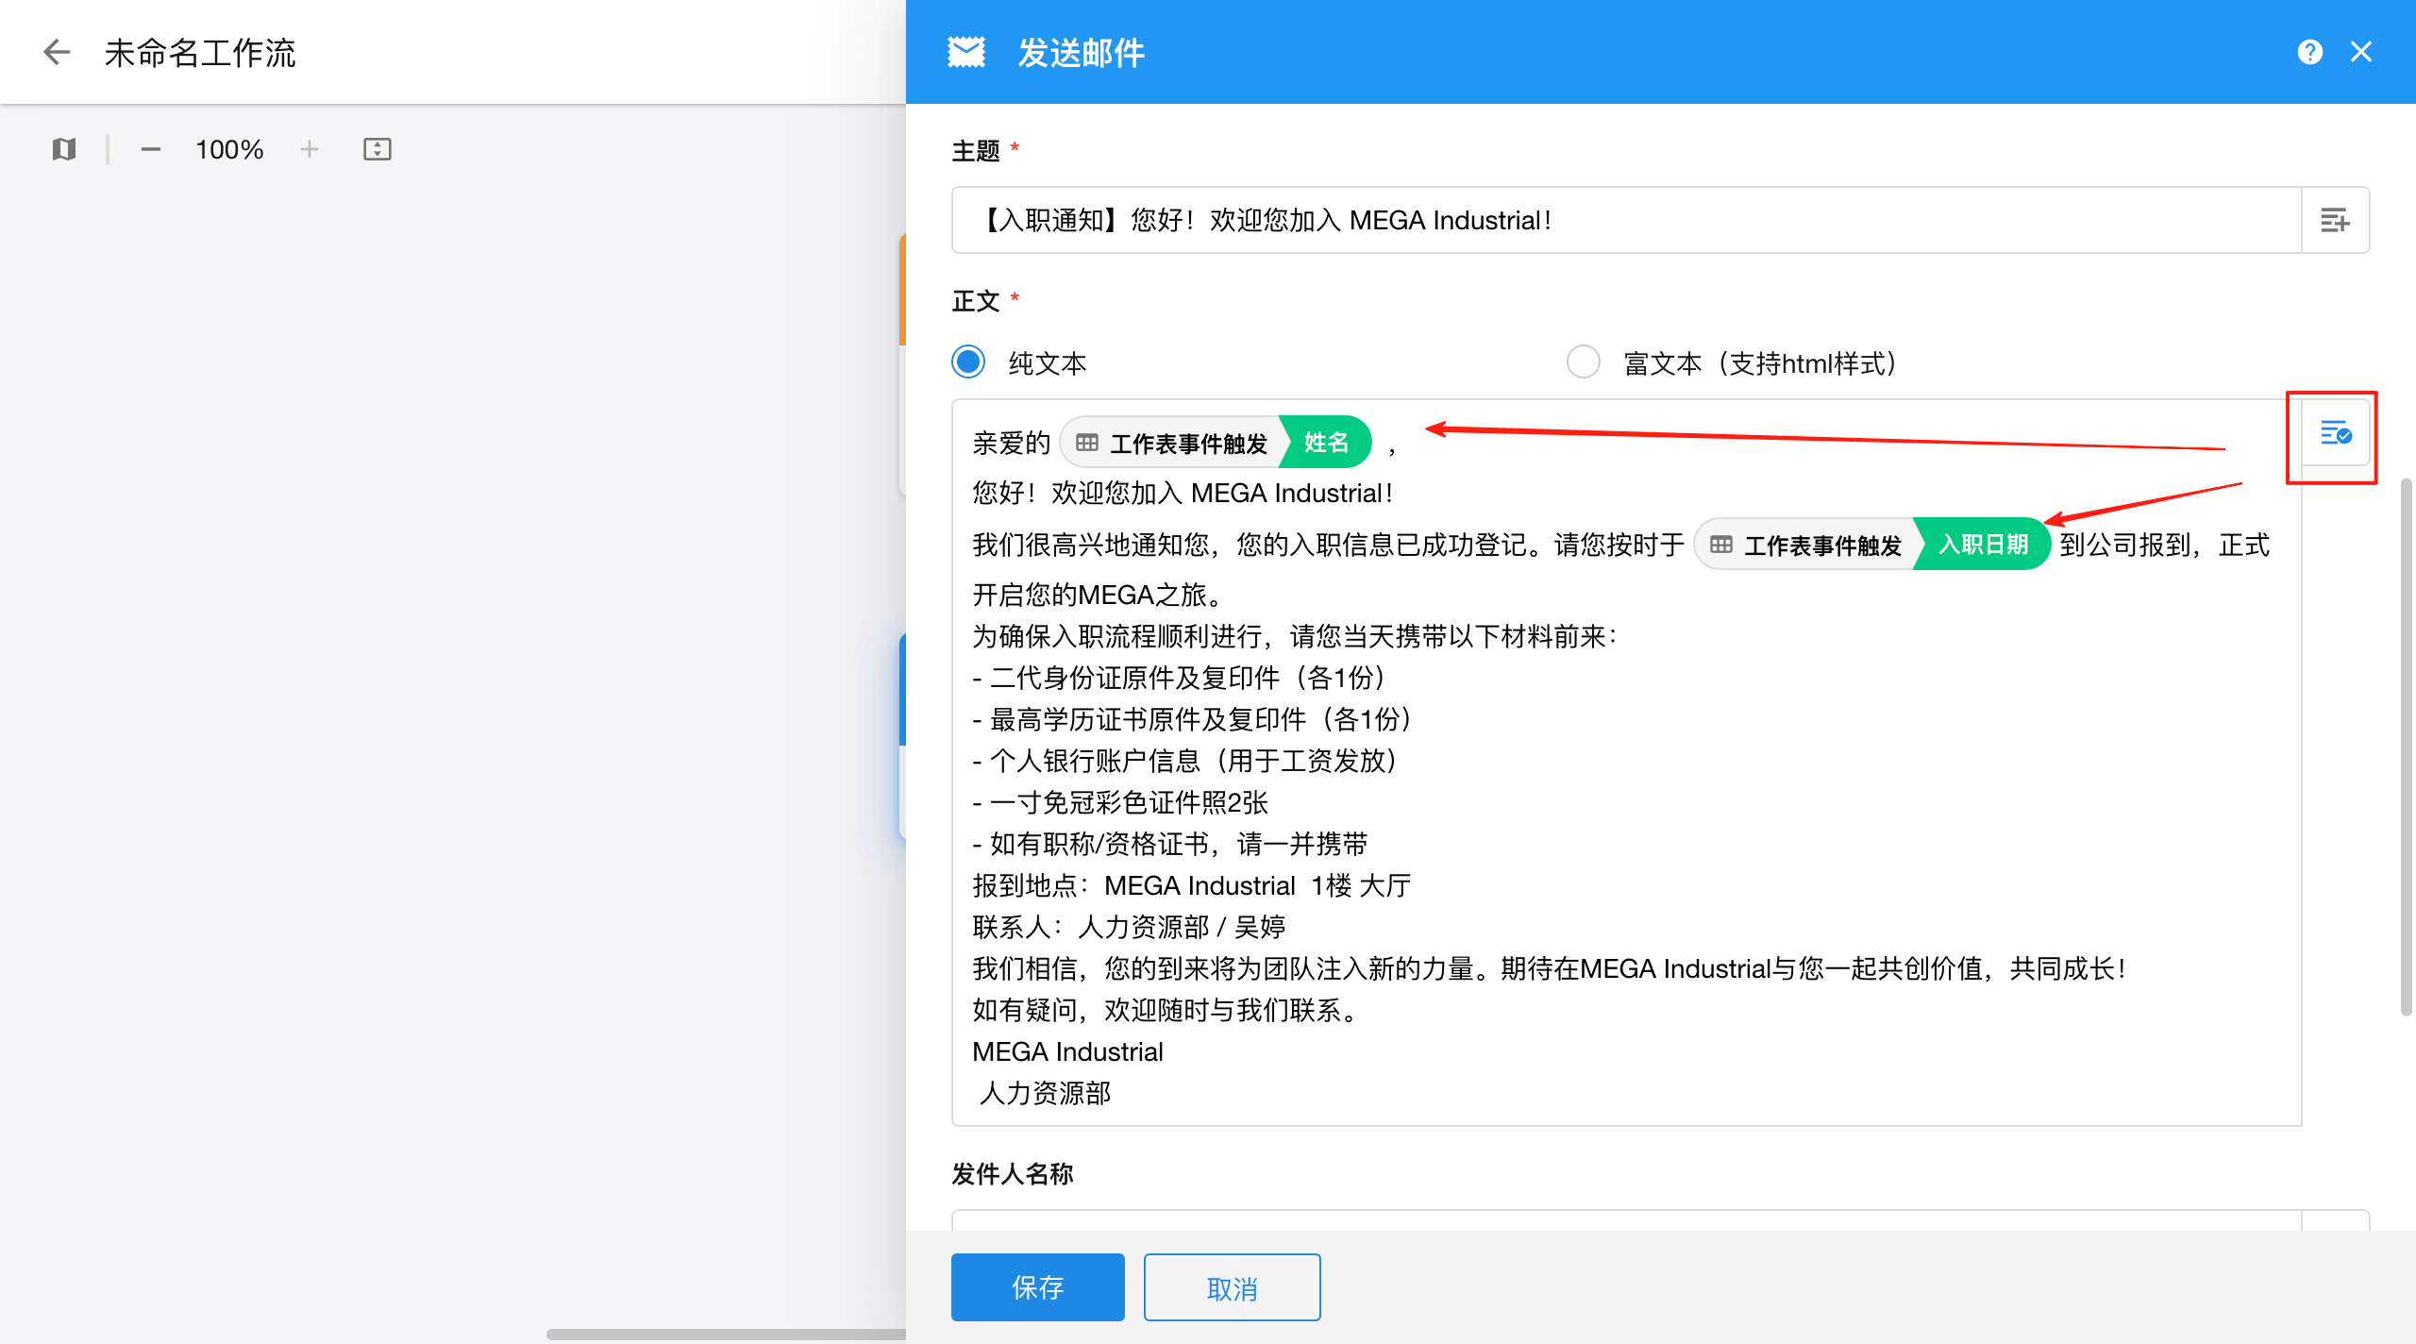2416x1344 pixels.
Task: Click the 未命名工作流 workflow title
Action: (199, 53)
